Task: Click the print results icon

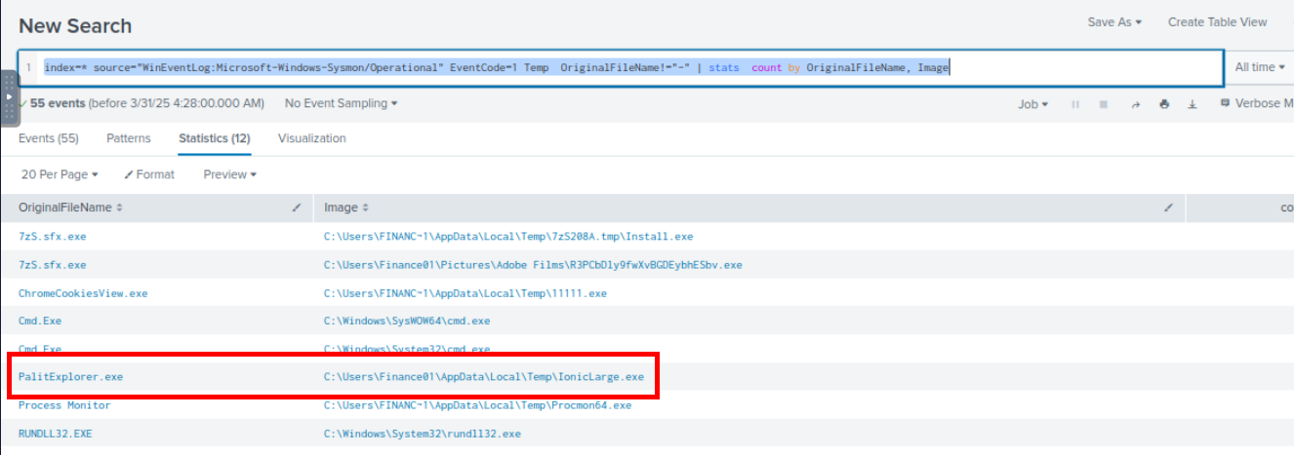Action: pos(1163,104)
